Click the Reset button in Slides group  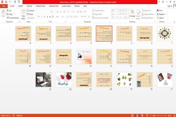(30, 14)
